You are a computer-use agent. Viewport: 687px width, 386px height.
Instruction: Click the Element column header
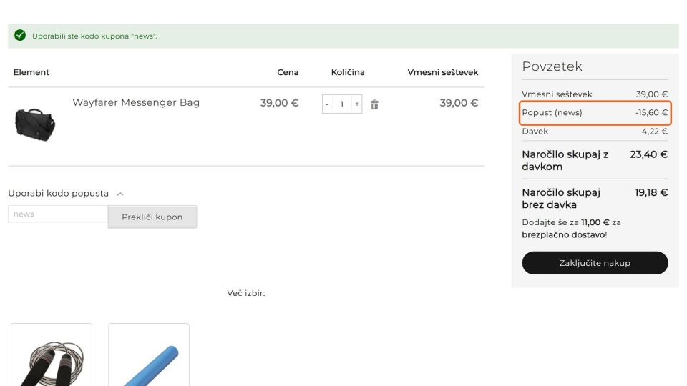31,72
